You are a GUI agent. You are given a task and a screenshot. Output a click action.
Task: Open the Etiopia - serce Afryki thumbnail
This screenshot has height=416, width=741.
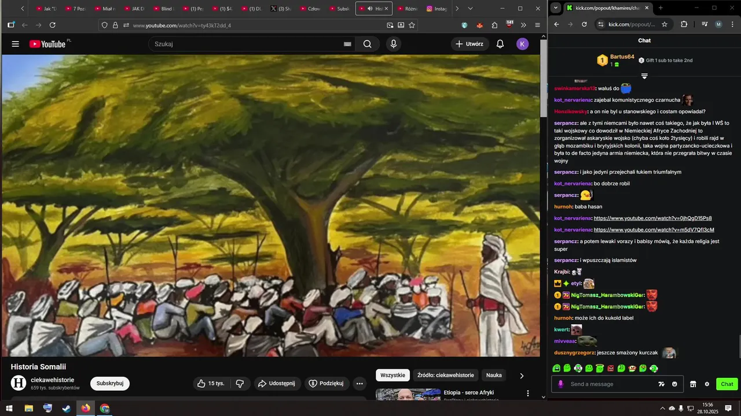[408, 395]
